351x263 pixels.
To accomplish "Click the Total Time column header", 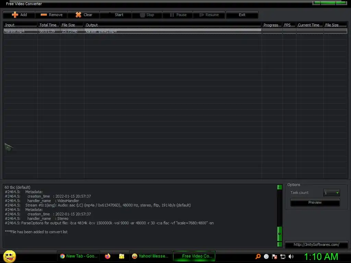I will pyautogui.click(x=49, y=25).
